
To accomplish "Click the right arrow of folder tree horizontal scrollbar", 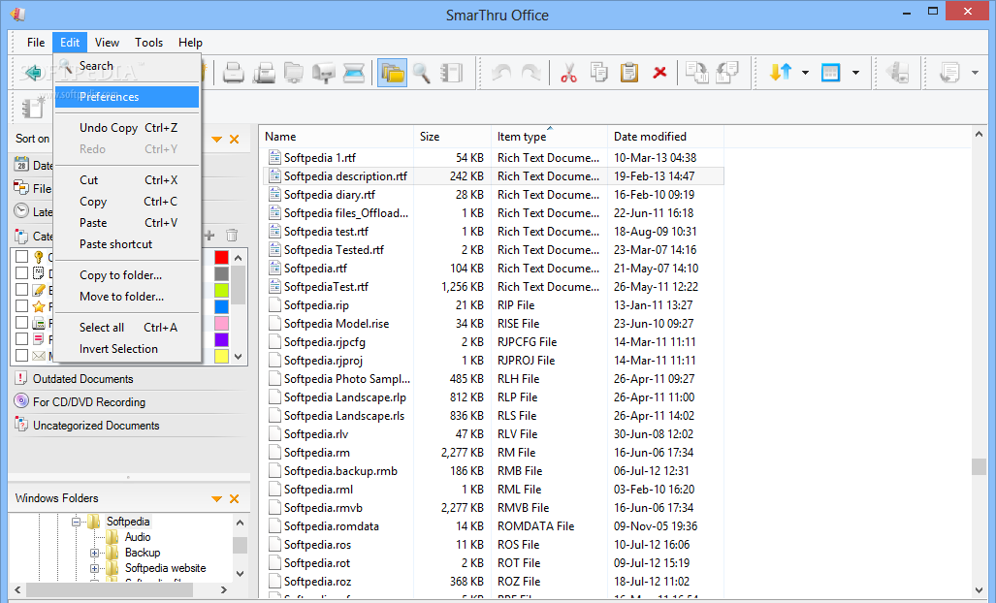I will [224, 589].
